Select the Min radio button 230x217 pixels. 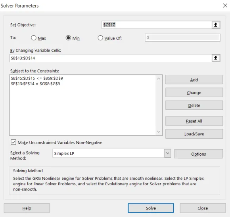click(x=68, y=38)
